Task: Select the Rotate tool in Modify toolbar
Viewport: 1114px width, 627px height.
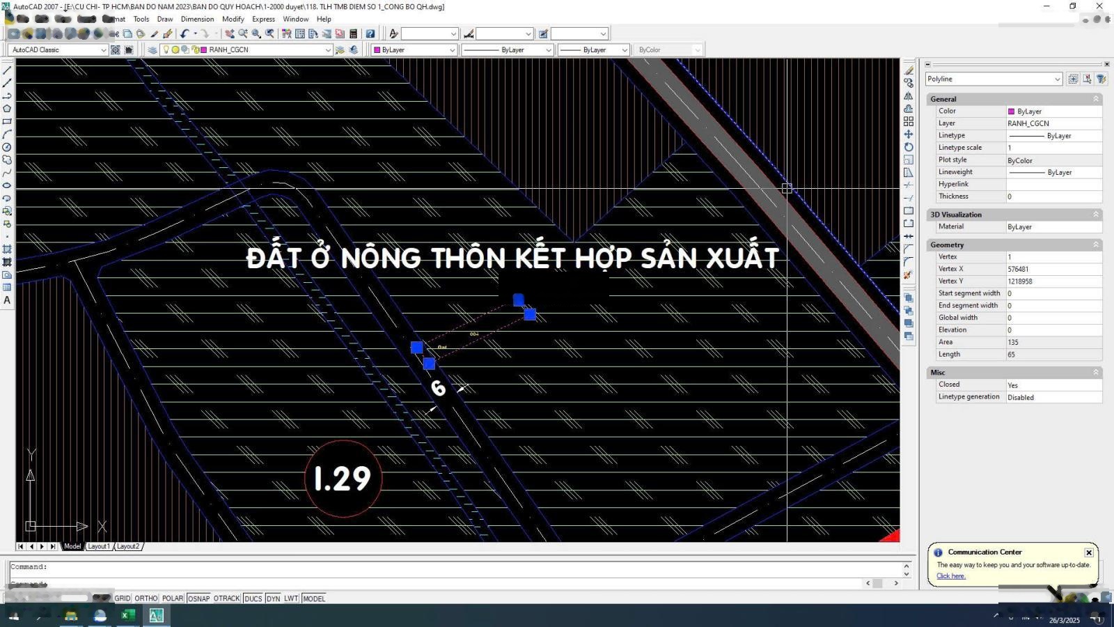Action: tap(909, 147)
